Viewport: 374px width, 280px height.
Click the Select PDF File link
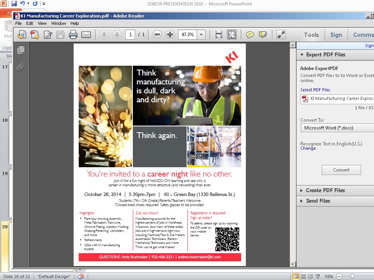(315, 90)
